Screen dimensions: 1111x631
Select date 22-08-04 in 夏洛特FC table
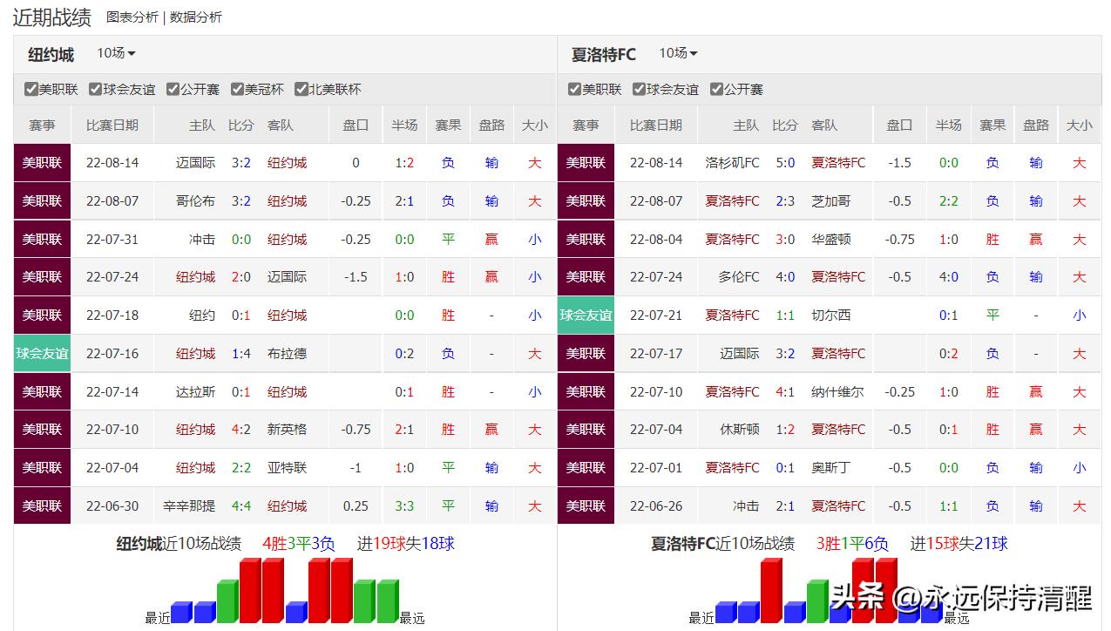click(656, 239)
